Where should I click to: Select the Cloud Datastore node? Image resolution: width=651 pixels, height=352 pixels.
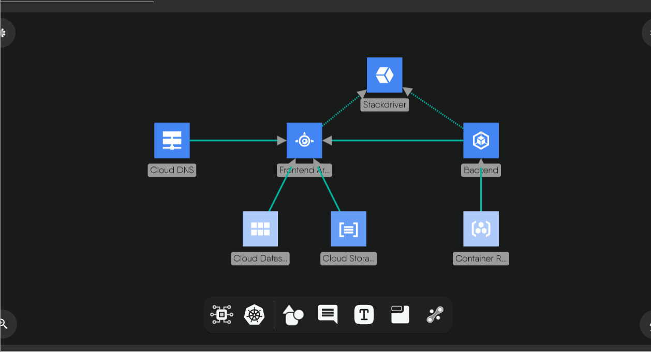tap(260, 228)
